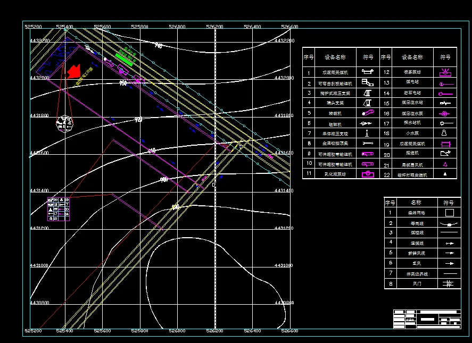Pick the coal transport arrow in line legend row 4

coord(450,243)
